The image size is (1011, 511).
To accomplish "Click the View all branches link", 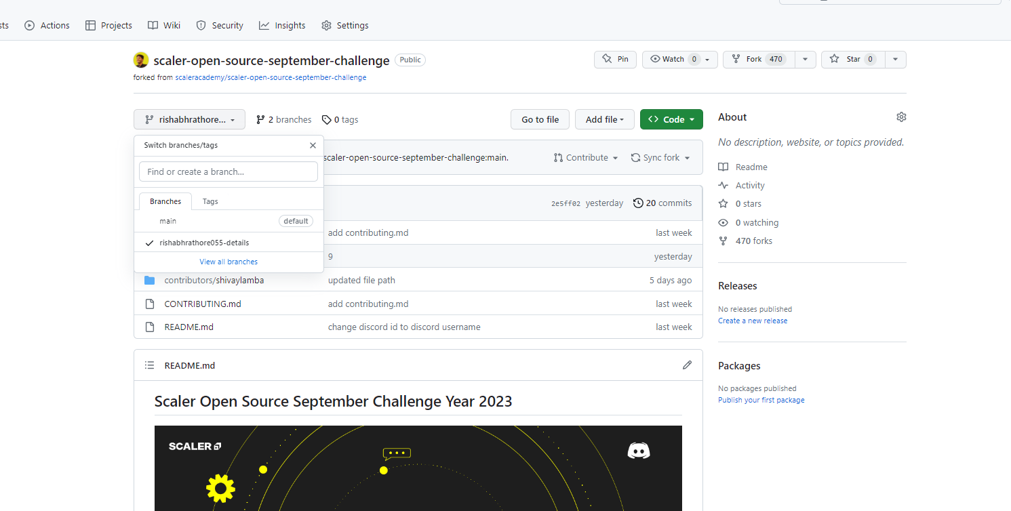I will coord(228,261).
